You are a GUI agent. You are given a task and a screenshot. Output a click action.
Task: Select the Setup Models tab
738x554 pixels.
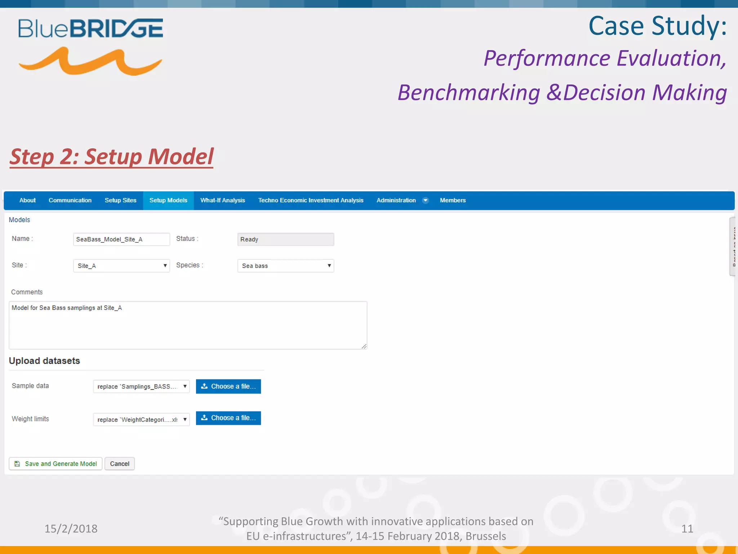pos(168,200)
